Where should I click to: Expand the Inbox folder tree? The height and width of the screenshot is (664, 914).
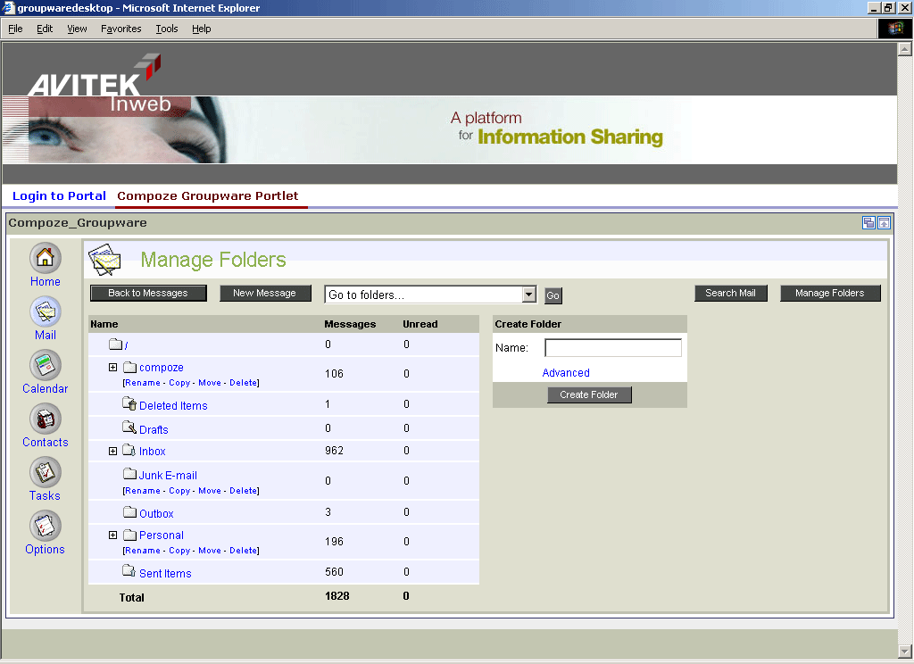[x=113, y=452]
